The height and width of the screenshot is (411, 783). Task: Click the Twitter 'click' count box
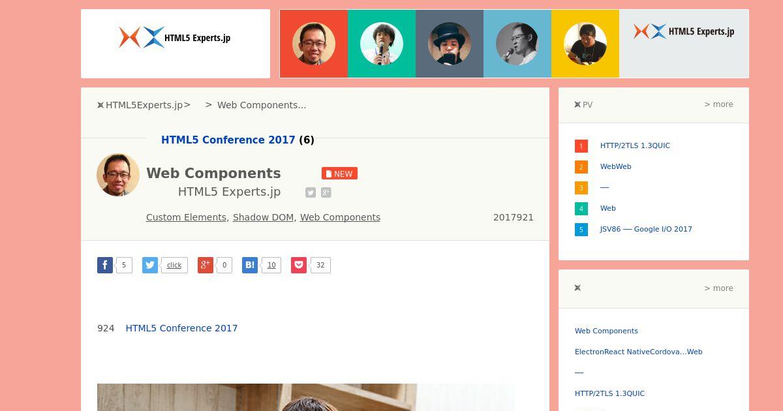(x=174, y=265)
